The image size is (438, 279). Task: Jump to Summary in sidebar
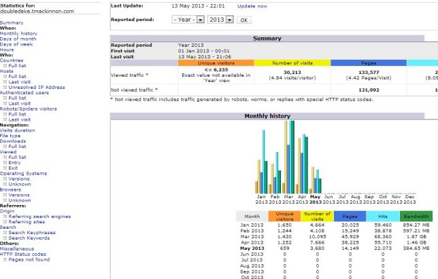click(12, 22)
